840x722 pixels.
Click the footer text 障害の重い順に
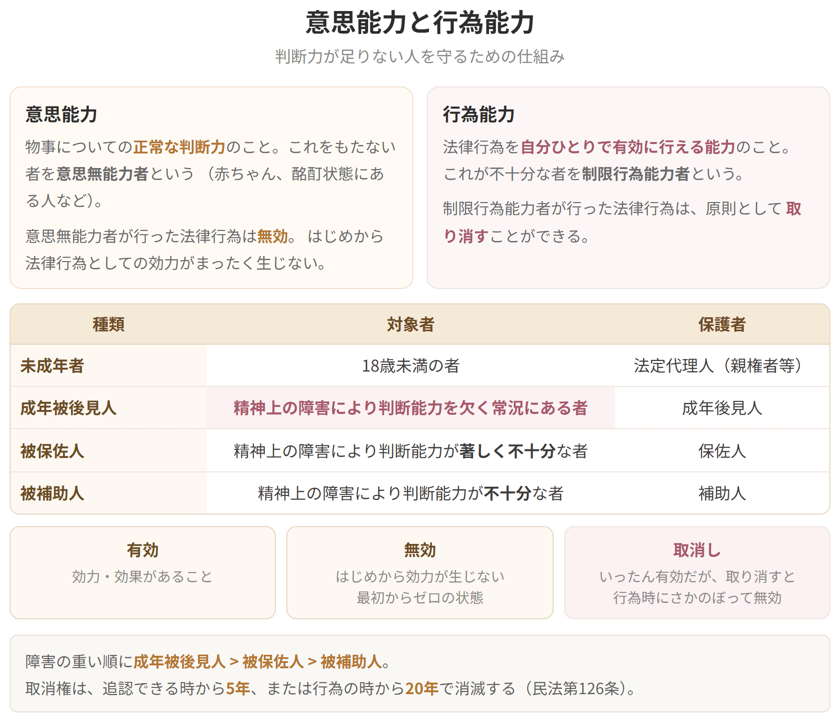point(79,662)
